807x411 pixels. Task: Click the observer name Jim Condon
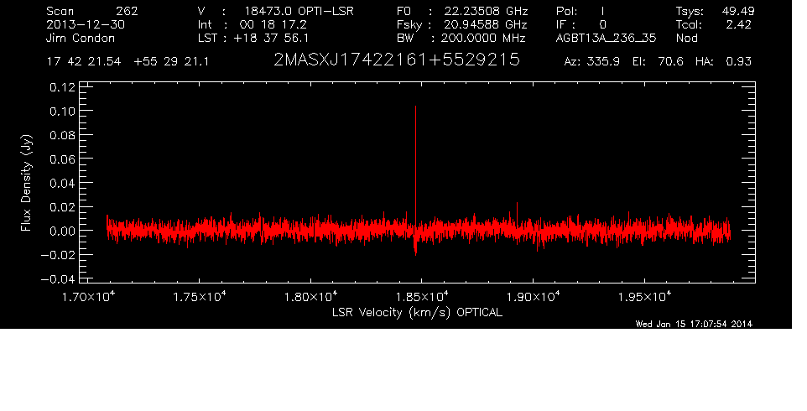[x=81, y=38]
